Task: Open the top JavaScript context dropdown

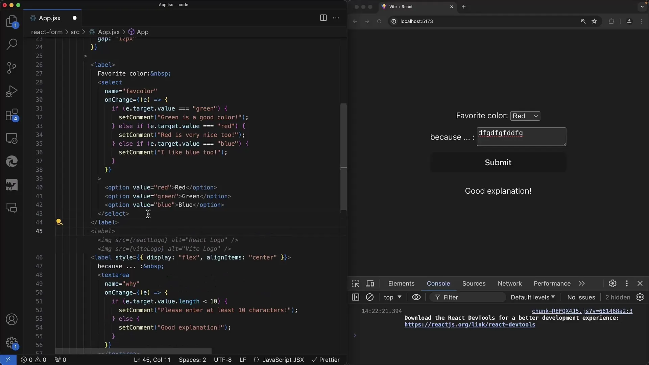Action: (x=392, y=297)
